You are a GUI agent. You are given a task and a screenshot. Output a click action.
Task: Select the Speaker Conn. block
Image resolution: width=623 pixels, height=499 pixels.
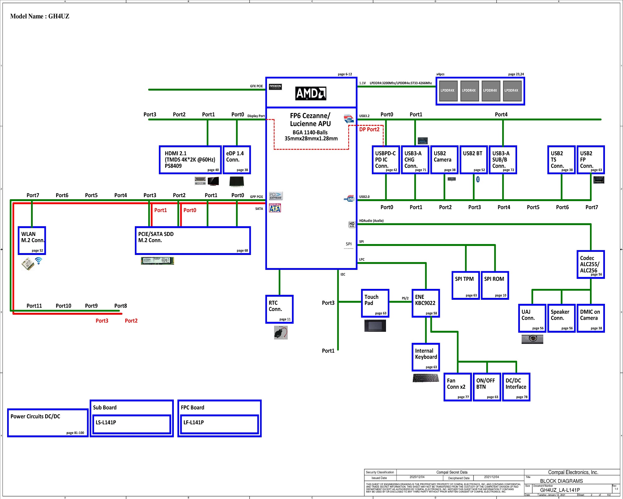[x=561, y=318]
